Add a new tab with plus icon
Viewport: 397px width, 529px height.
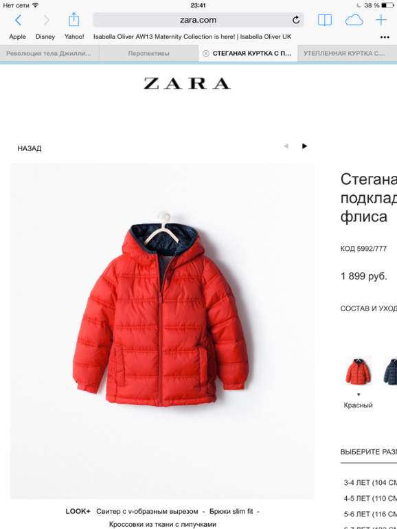381,20
